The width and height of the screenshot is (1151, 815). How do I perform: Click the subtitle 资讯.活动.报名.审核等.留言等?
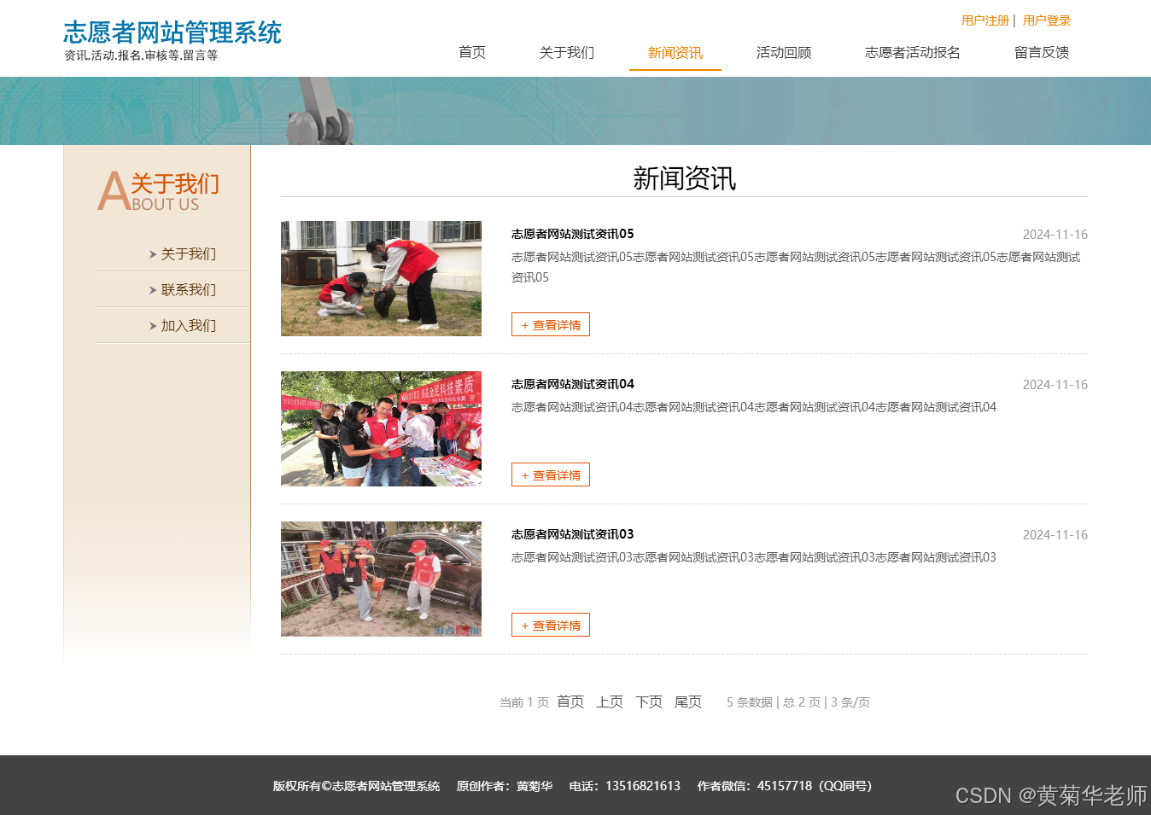(141, 55)
